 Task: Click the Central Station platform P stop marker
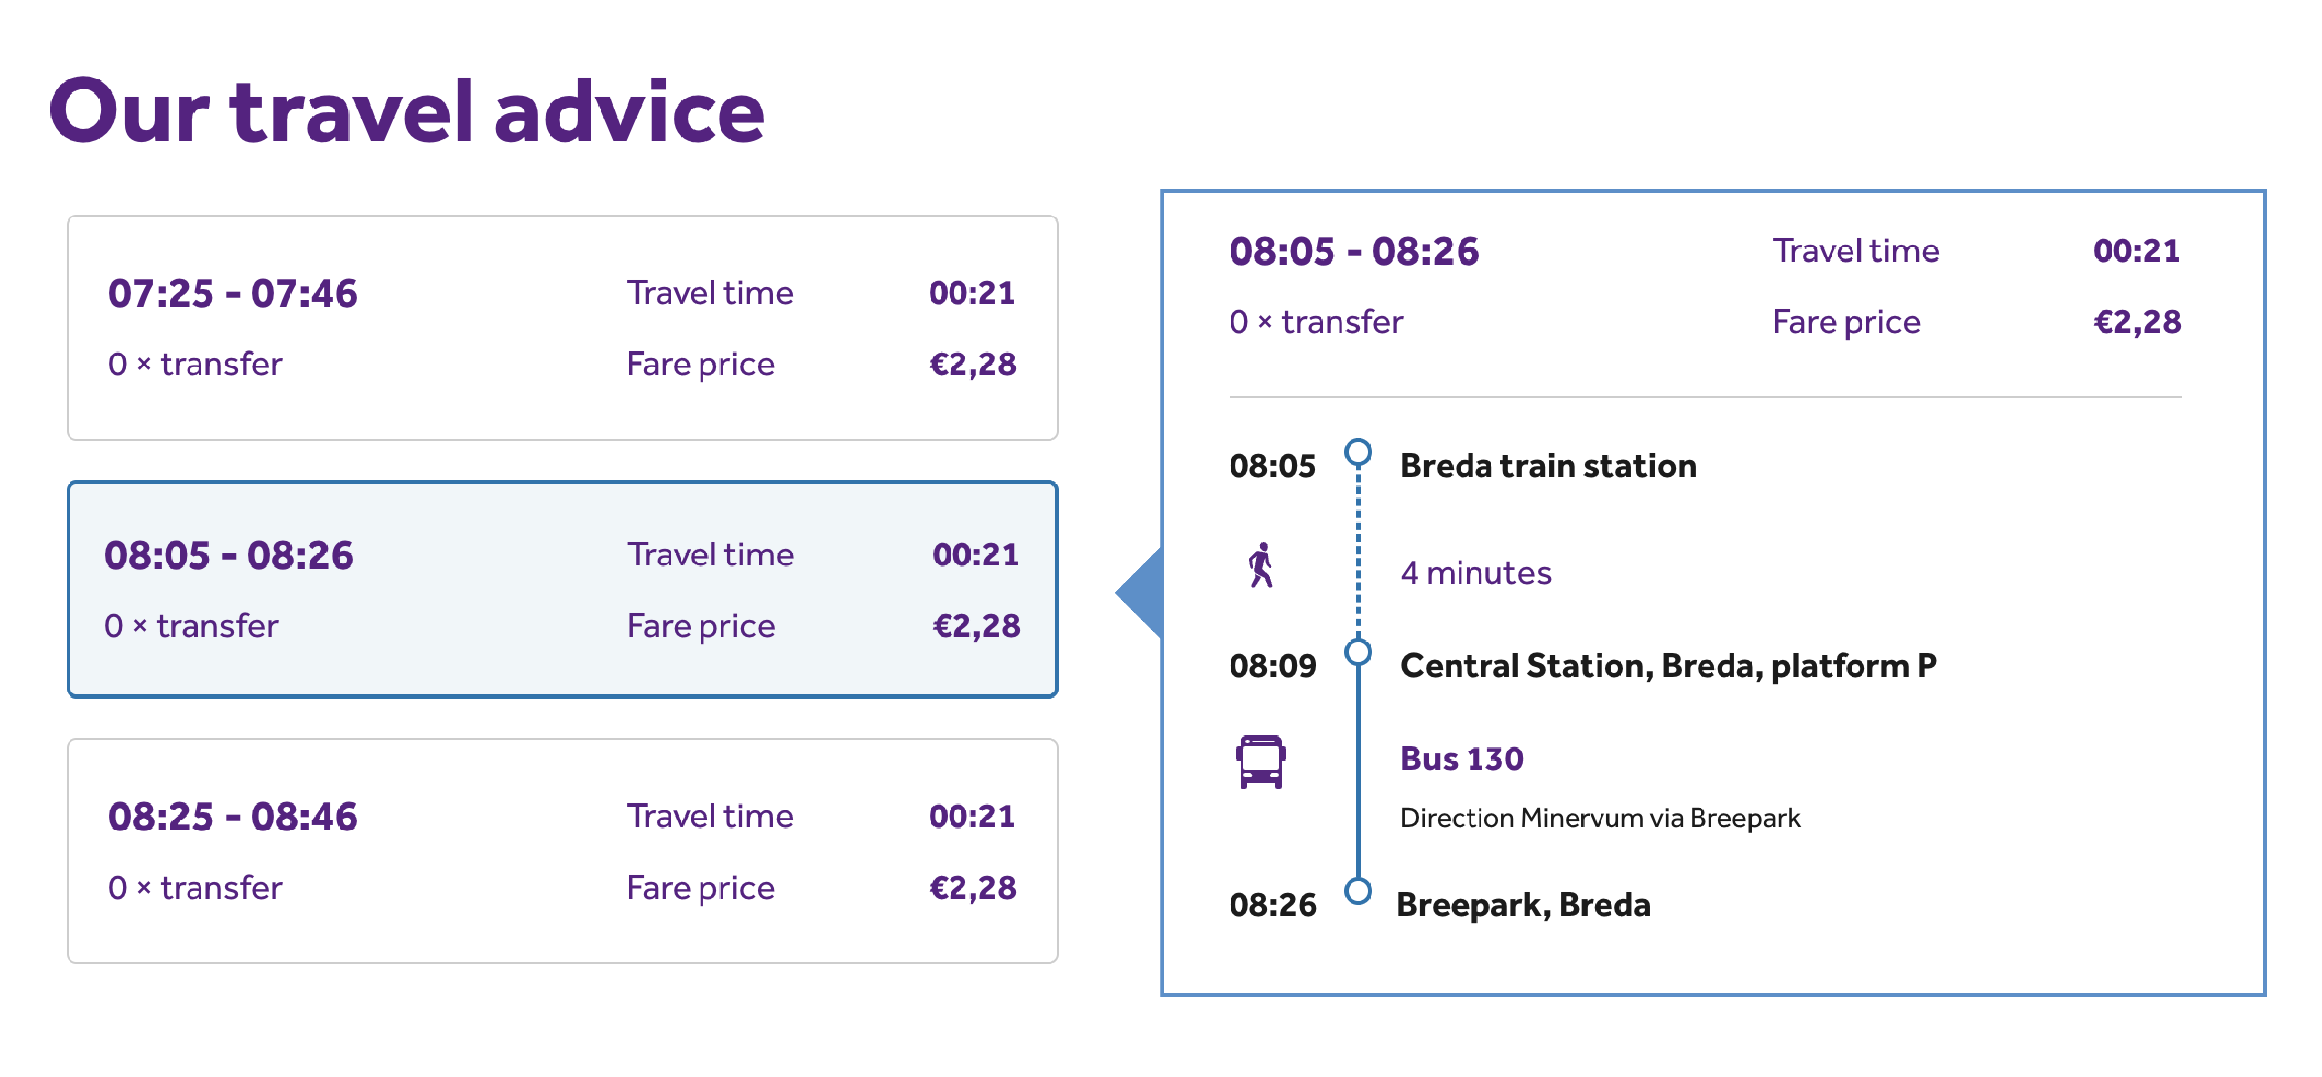pyautogui.click(x=1358, y=651)
